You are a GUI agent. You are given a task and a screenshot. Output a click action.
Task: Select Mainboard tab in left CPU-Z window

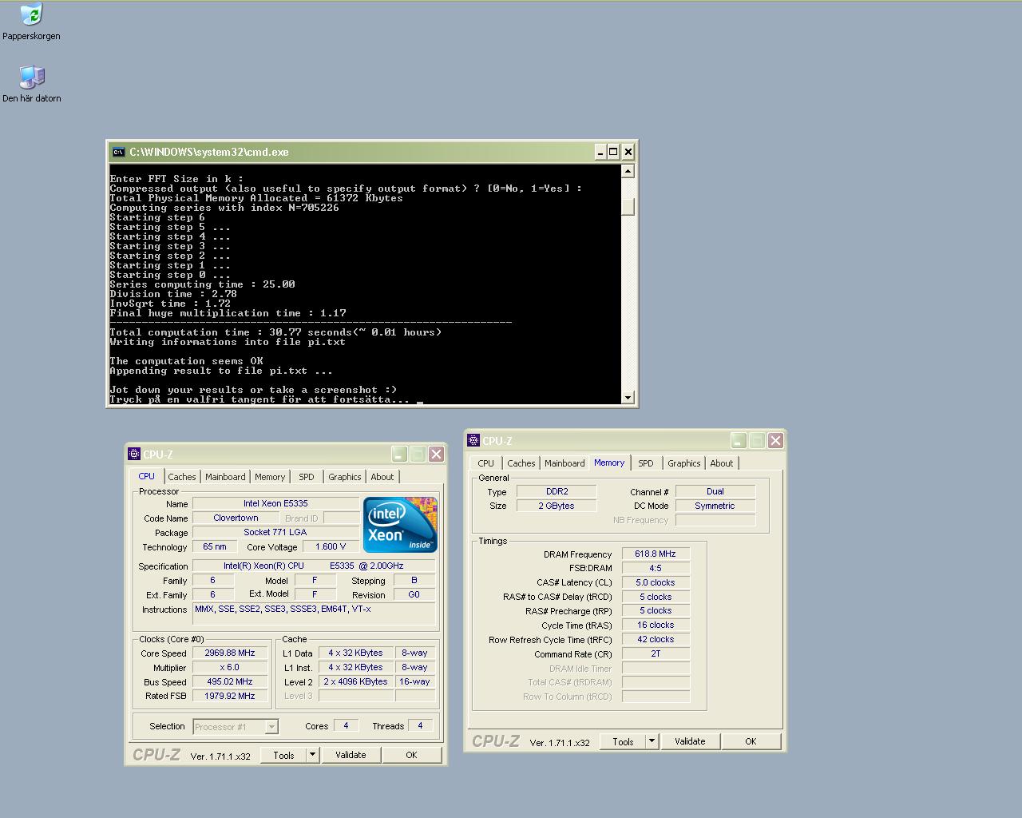pos(225,477)
